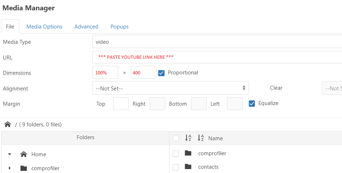This screenshot has height=173, width=342.
Task: Click the Home icon in the folder tree
Action: [x=24, y=154]
